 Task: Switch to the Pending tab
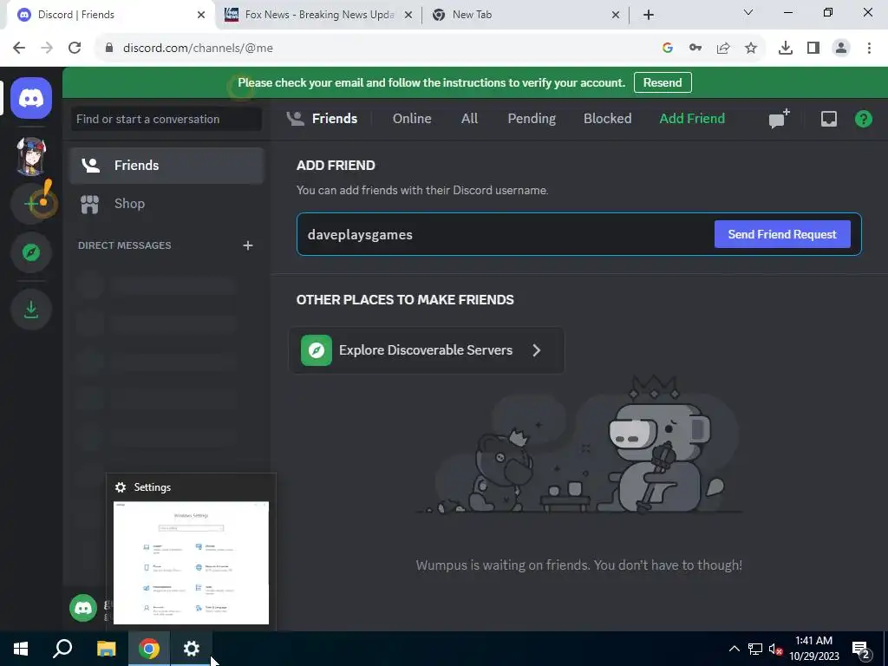click(x=532, y=118)
